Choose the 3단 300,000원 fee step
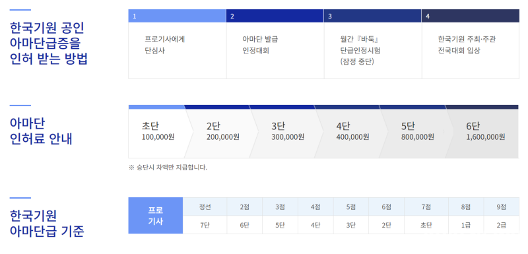The width and height of the screenshot is (528, 254). (x=287, y=131)
